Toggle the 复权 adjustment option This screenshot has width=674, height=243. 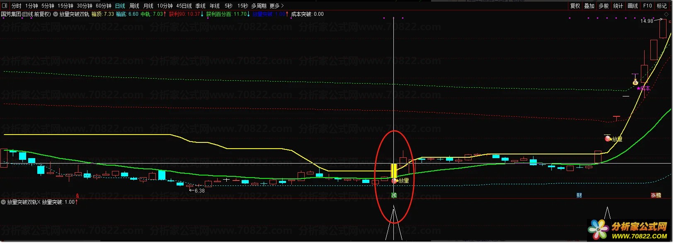(575, 6)
